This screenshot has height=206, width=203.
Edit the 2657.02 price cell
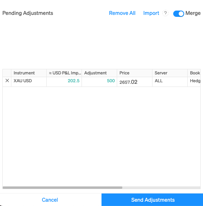point(134,82)
